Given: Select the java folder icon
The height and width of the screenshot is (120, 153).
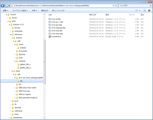Looking at the screenshot, I should click(13, 101).
